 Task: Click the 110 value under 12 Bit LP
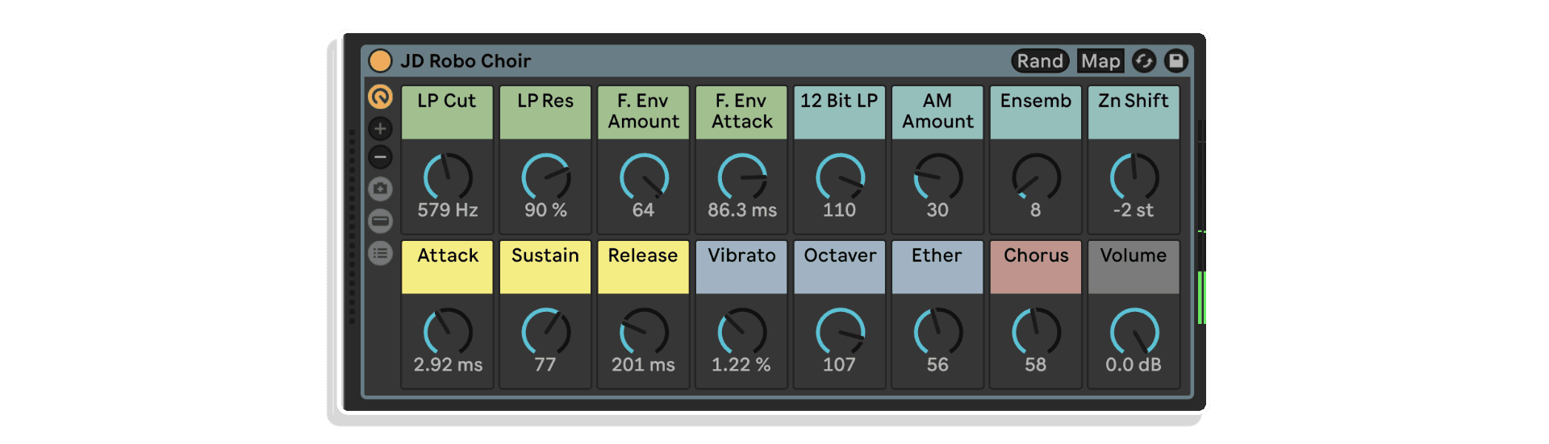click(x=839, y=210)
